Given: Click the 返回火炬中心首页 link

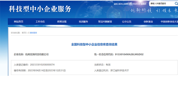Looking at the screenshot, I should point(121,4).
